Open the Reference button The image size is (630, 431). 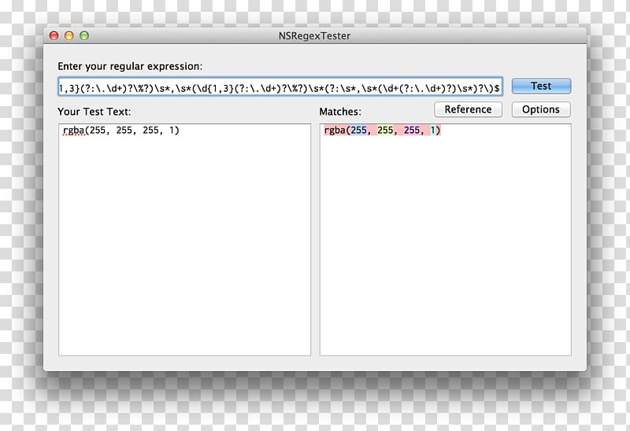(x=468, y=109)
